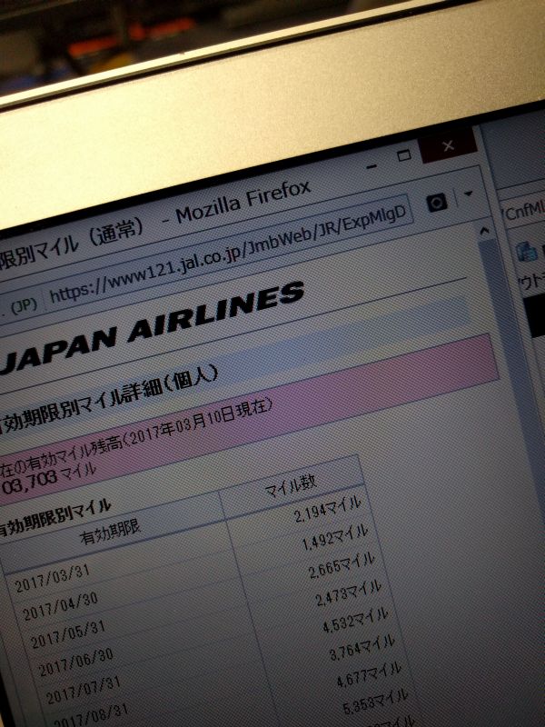Screen dimensions: 545x727
Task: Click the reader/screenshot icon beside the address bar
Action: pyautogui.click(x=437, y=203)
